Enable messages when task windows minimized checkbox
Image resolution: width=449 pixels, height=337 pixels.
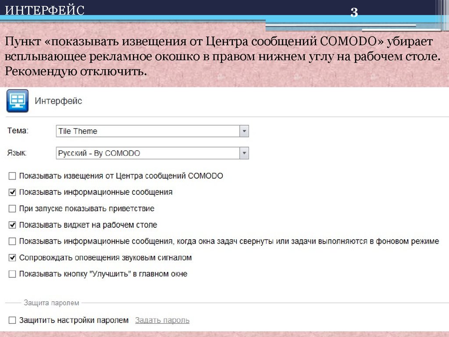click(x=12, y=241)
